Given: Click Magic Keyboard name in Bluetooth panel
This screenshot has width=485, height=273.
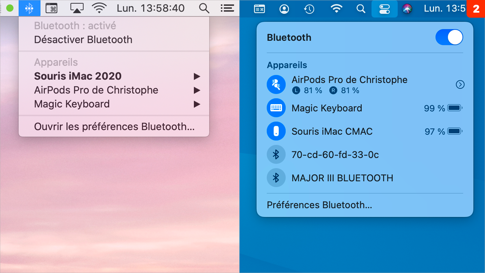Looking at the screenshot, I should [x=327, y=108].
